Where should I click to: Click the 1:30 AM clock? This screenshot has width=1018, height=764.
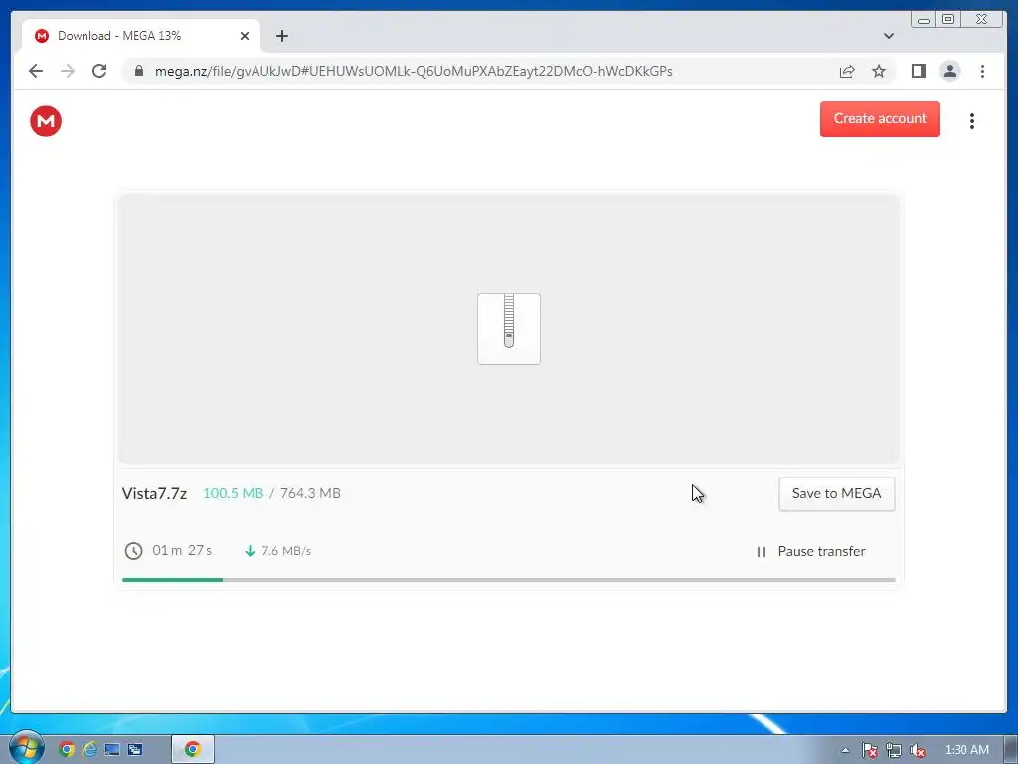(967, 750)
